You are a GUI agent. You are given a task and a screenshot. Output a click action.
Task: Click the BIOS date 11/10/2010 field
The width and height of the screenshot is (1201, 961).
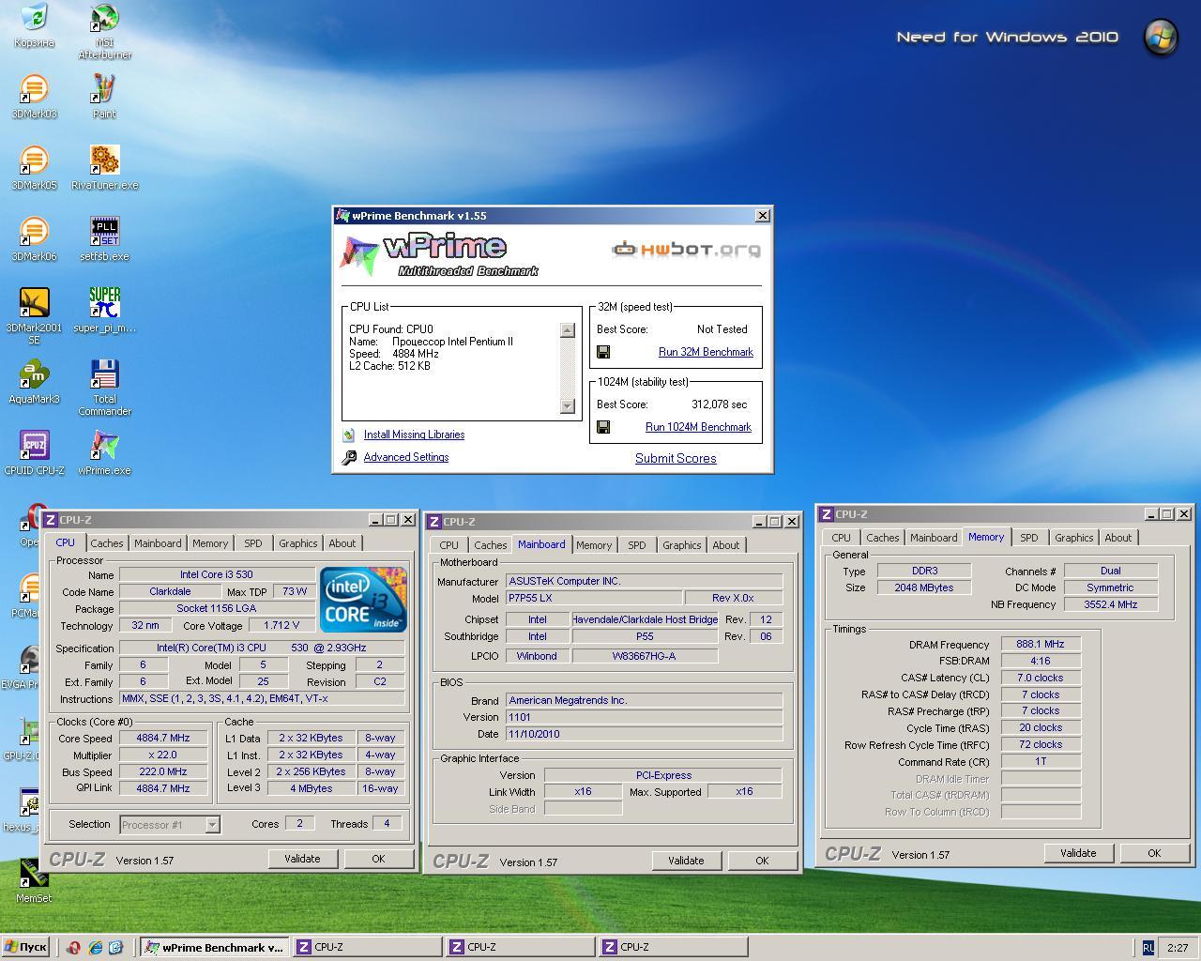(x=644, y=734)
